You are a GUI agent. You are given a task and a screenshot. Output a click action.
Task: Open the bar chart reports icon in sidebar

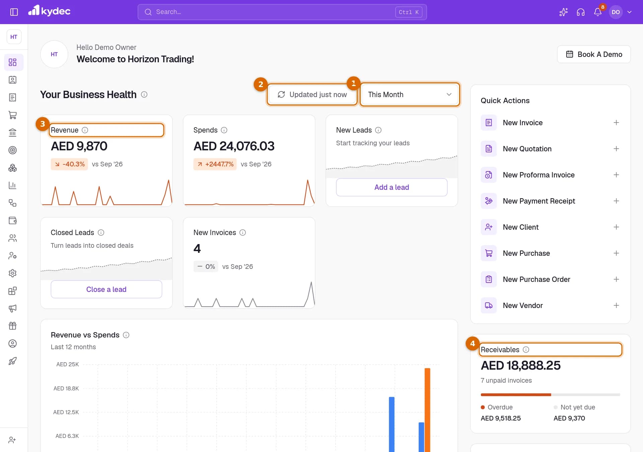13,185
